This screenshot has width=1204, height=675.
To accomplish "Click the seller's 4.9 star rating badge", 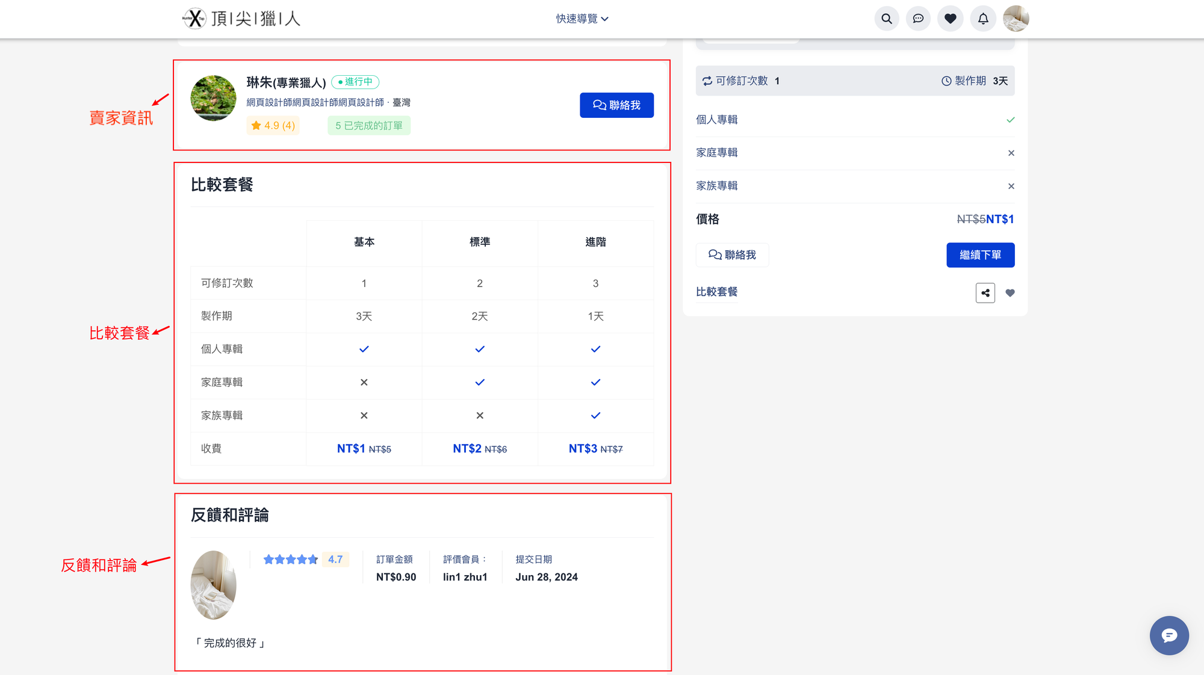I will (x=273, y=126).
